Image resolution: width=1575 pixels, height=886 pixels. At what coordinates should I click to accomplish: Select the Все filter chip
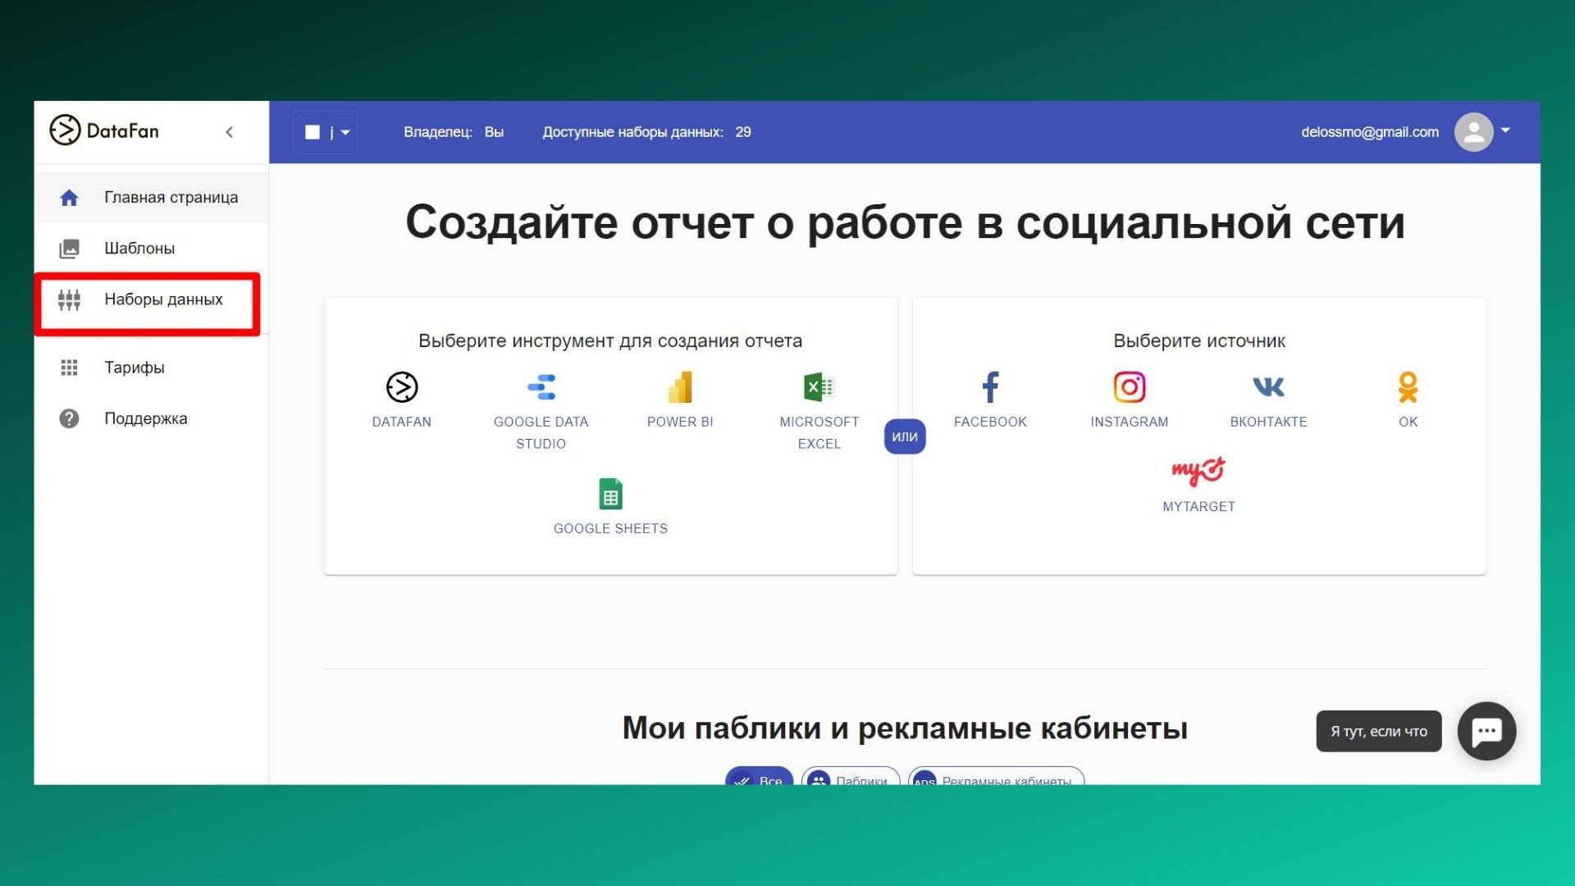pos(759,778)
